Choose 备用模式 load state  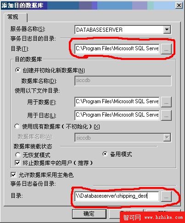pyautogui.click(x=105, y=154)
